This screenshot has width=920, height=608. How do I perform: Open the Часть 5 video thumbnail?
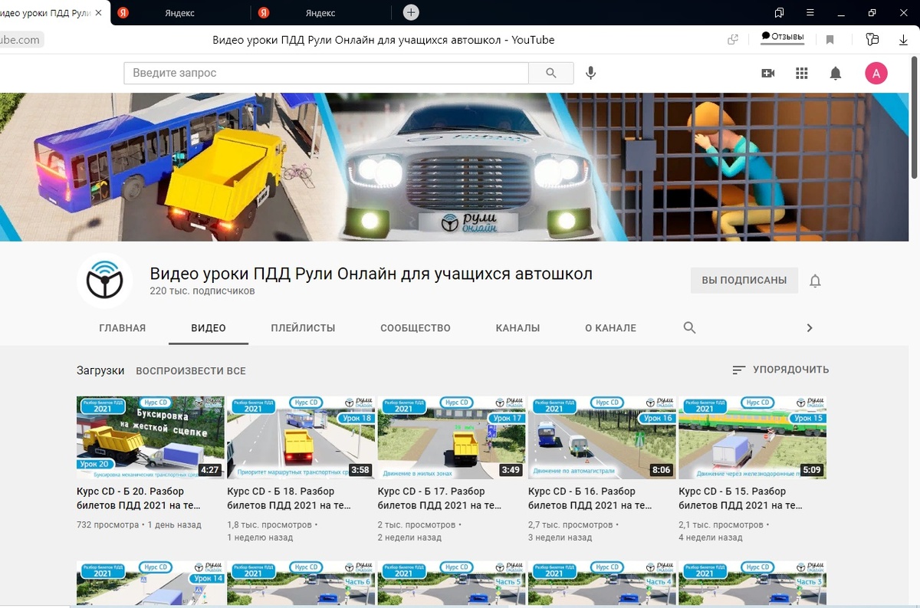tap(452, 584)
